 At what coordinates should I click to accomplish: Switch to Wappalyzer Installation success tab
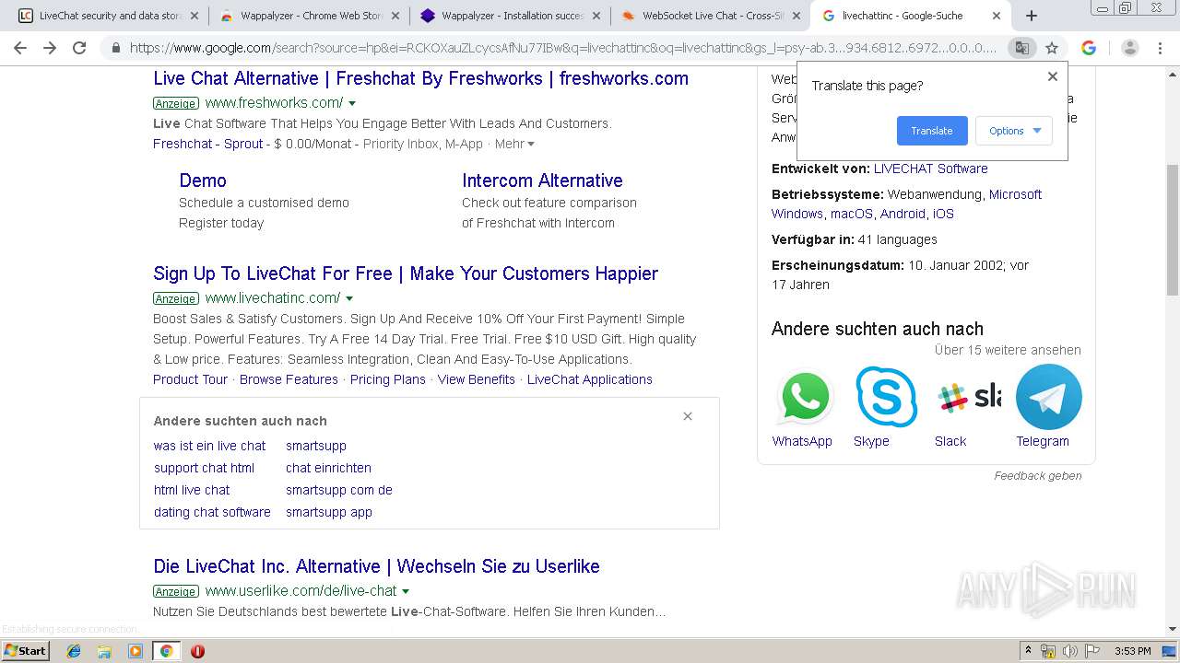[x=509, y=16]
